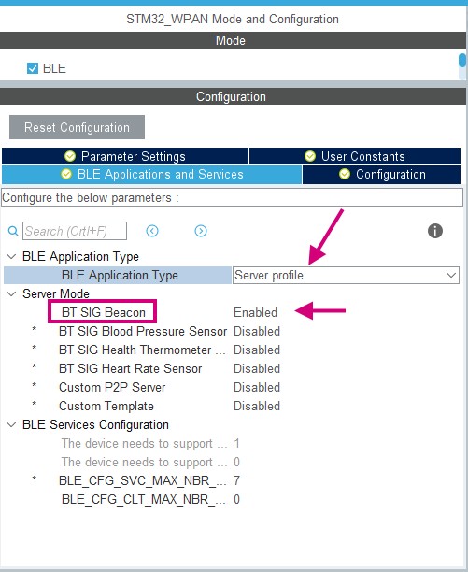Go to previous search result arrow
The image size is (468, 572).
[x=152, y=231]
